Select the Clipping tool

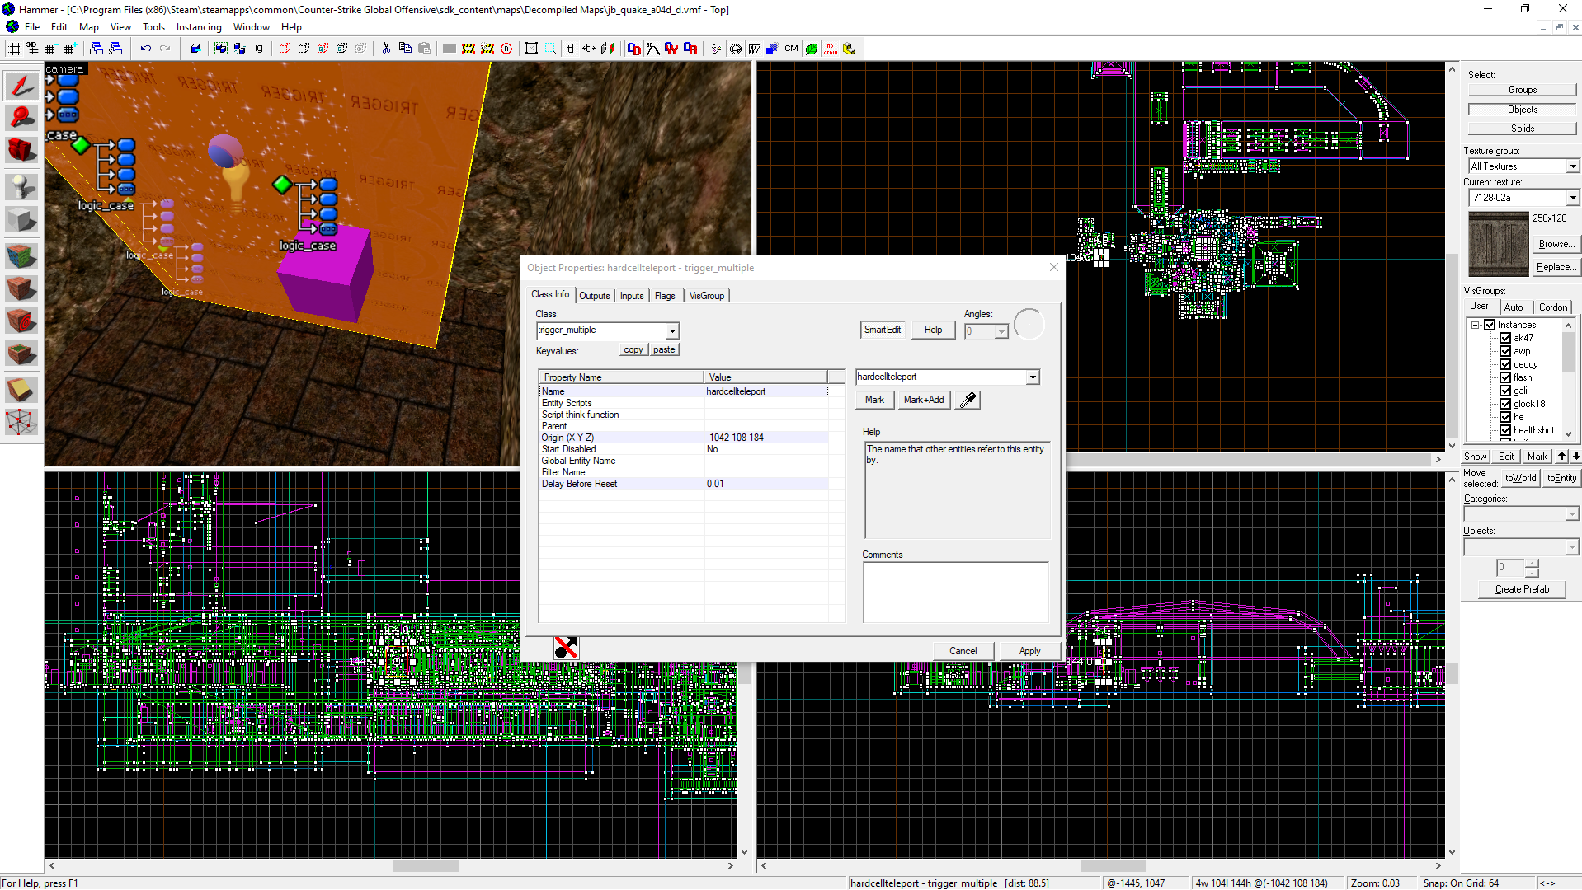(x=21, y=390)
